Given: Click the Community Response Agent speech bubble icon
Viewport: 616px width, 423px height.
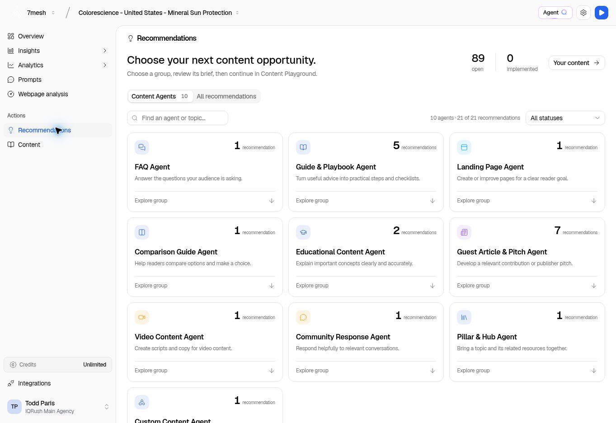Looking at the screenshot, I should coord(303,317).
